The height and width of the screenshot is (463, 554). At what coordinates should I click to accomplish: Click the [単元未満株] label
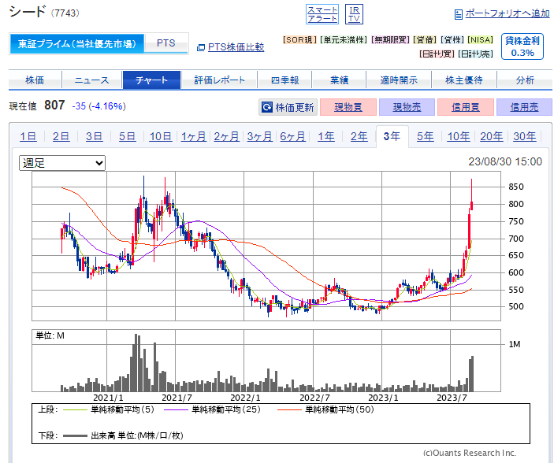click(x=344, y=40)
